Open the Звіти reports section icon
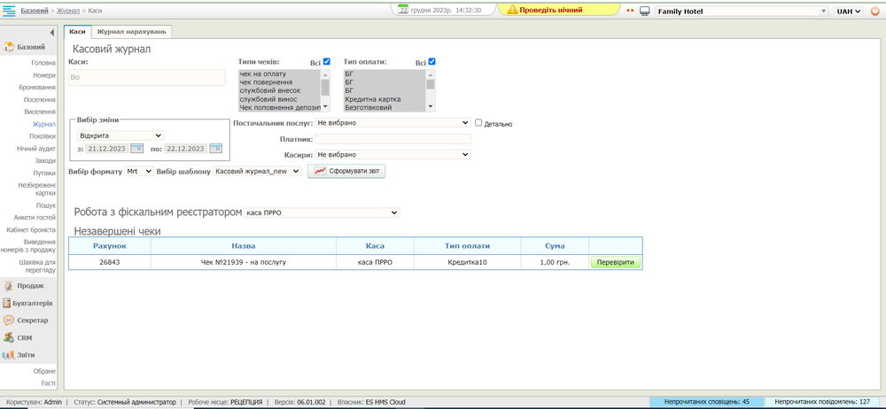The image size is (886, 409). coord(8,354)
